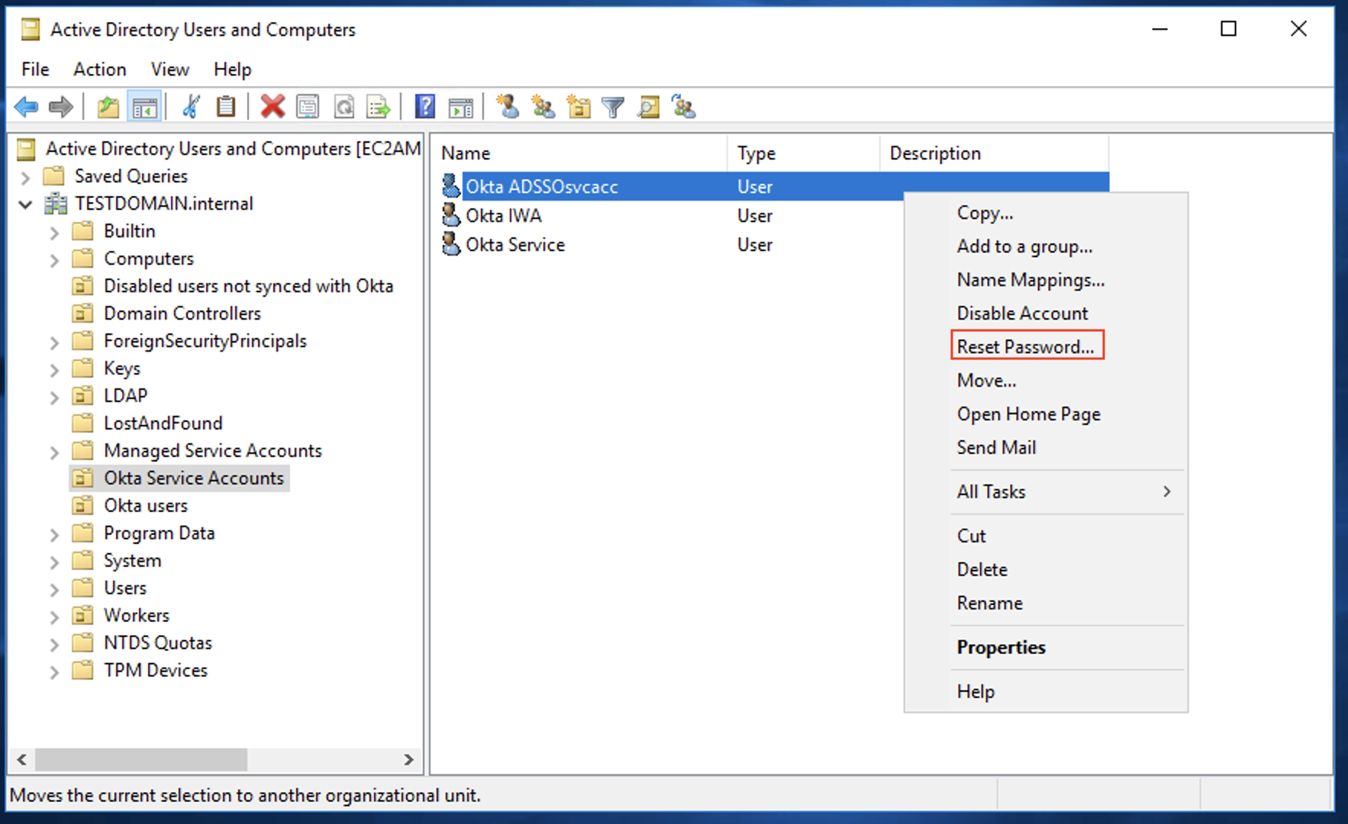The image size is (1348, 824).
Task: Expand the Builtin container
Action: pos(54,233)
